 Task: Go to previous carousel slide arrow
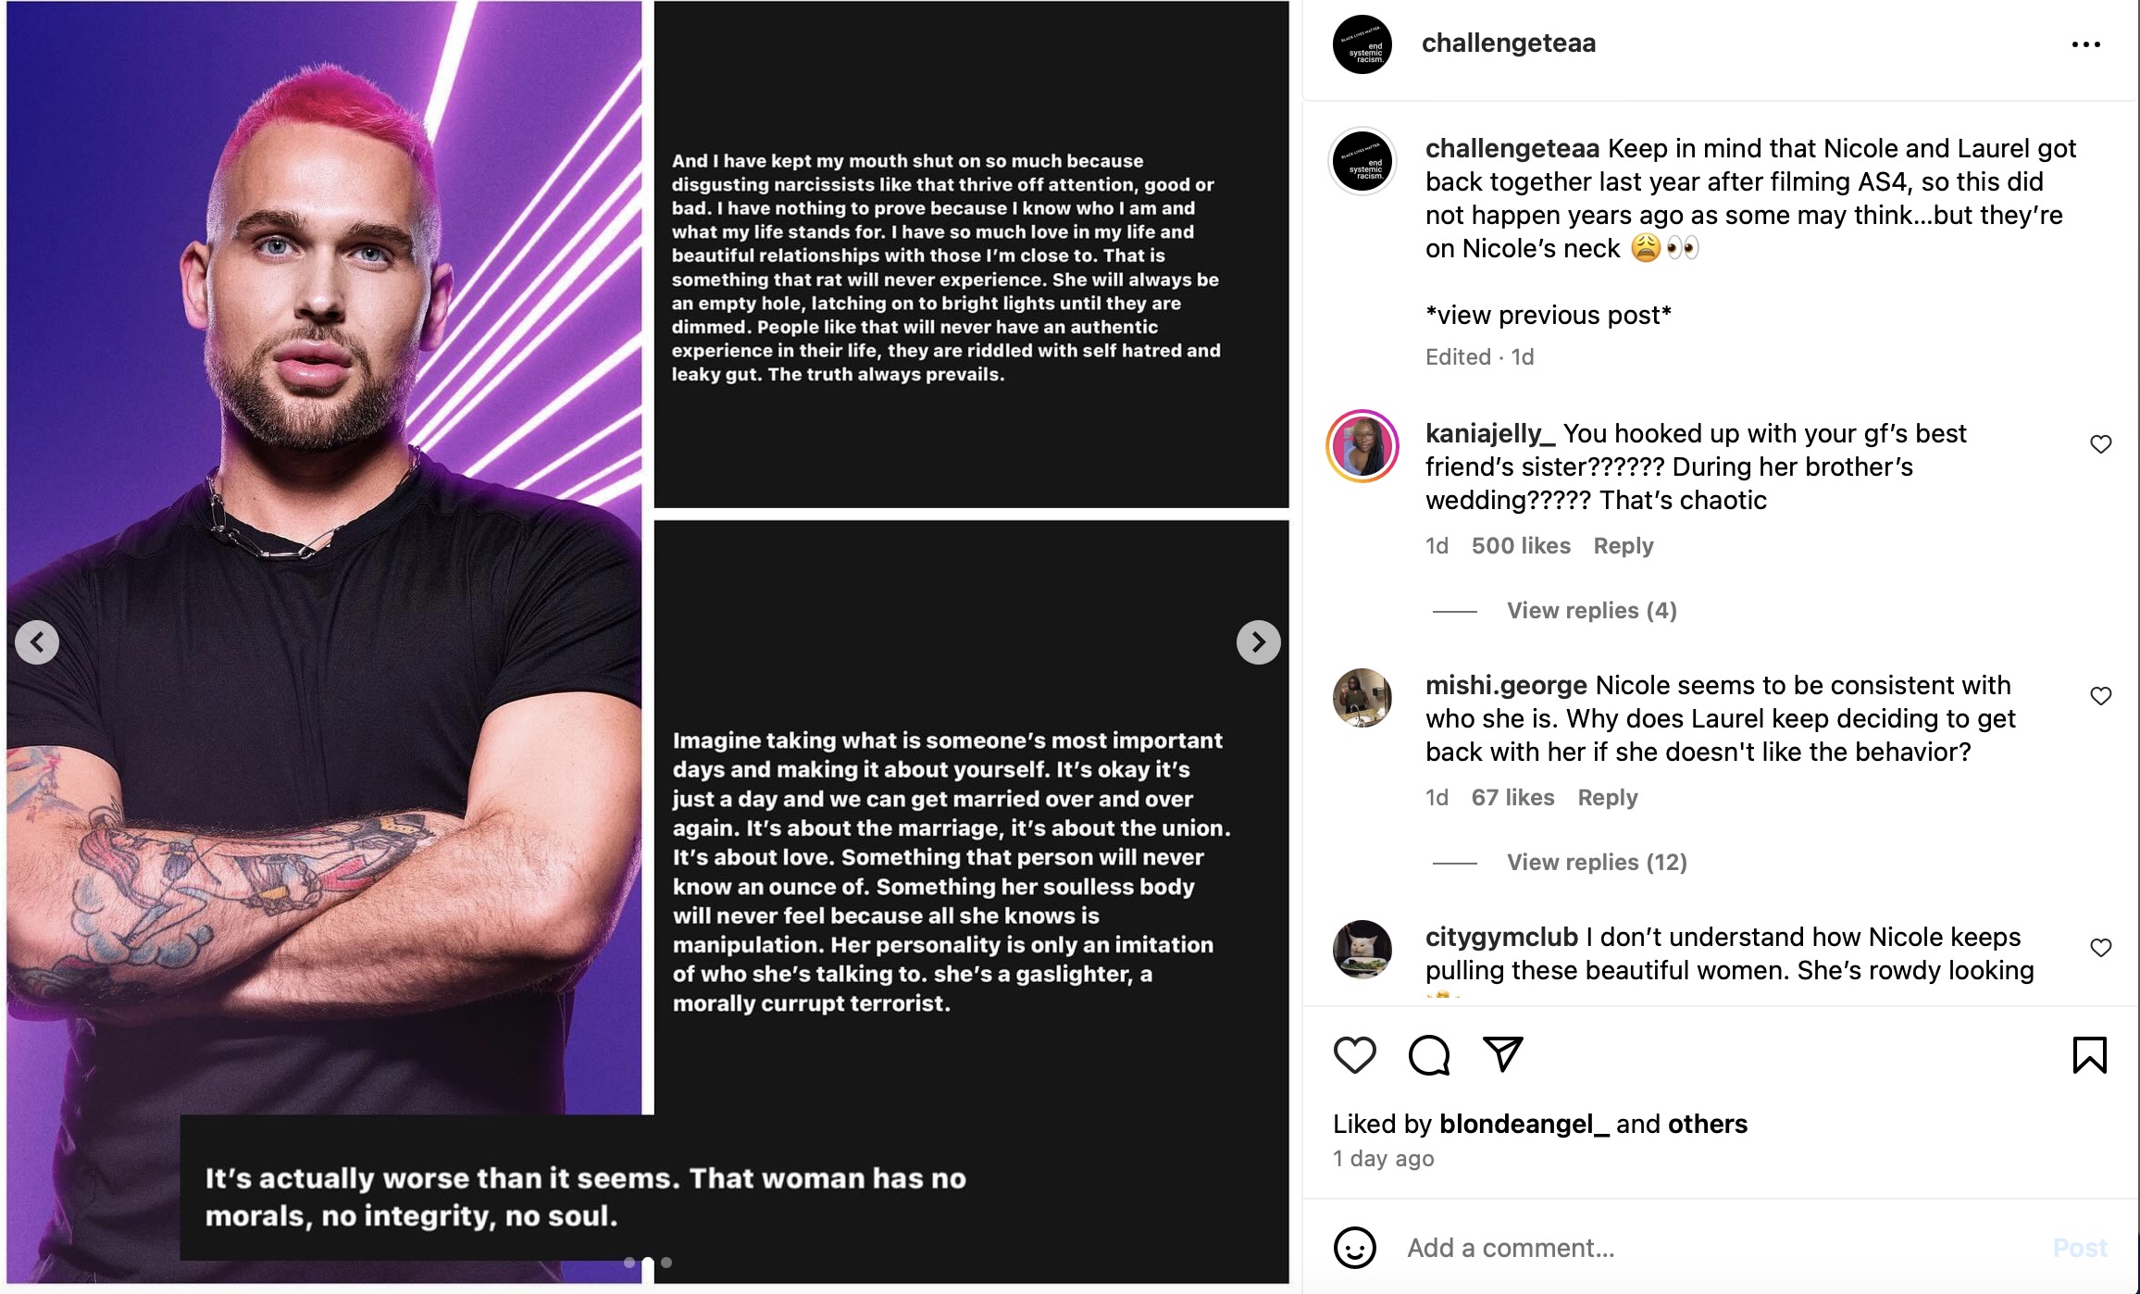coord(37,642)
